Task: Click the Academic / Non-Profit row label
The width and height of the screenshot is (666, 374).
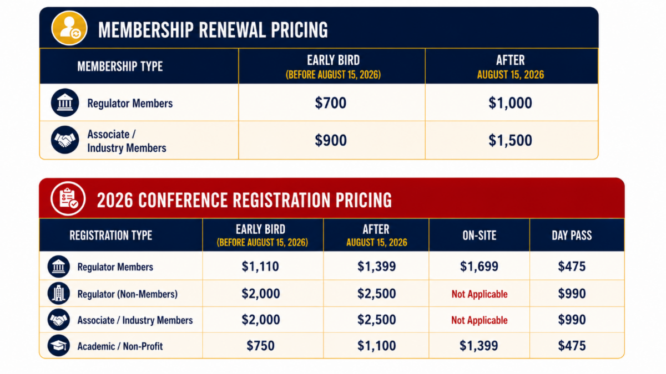Action: 120,346
